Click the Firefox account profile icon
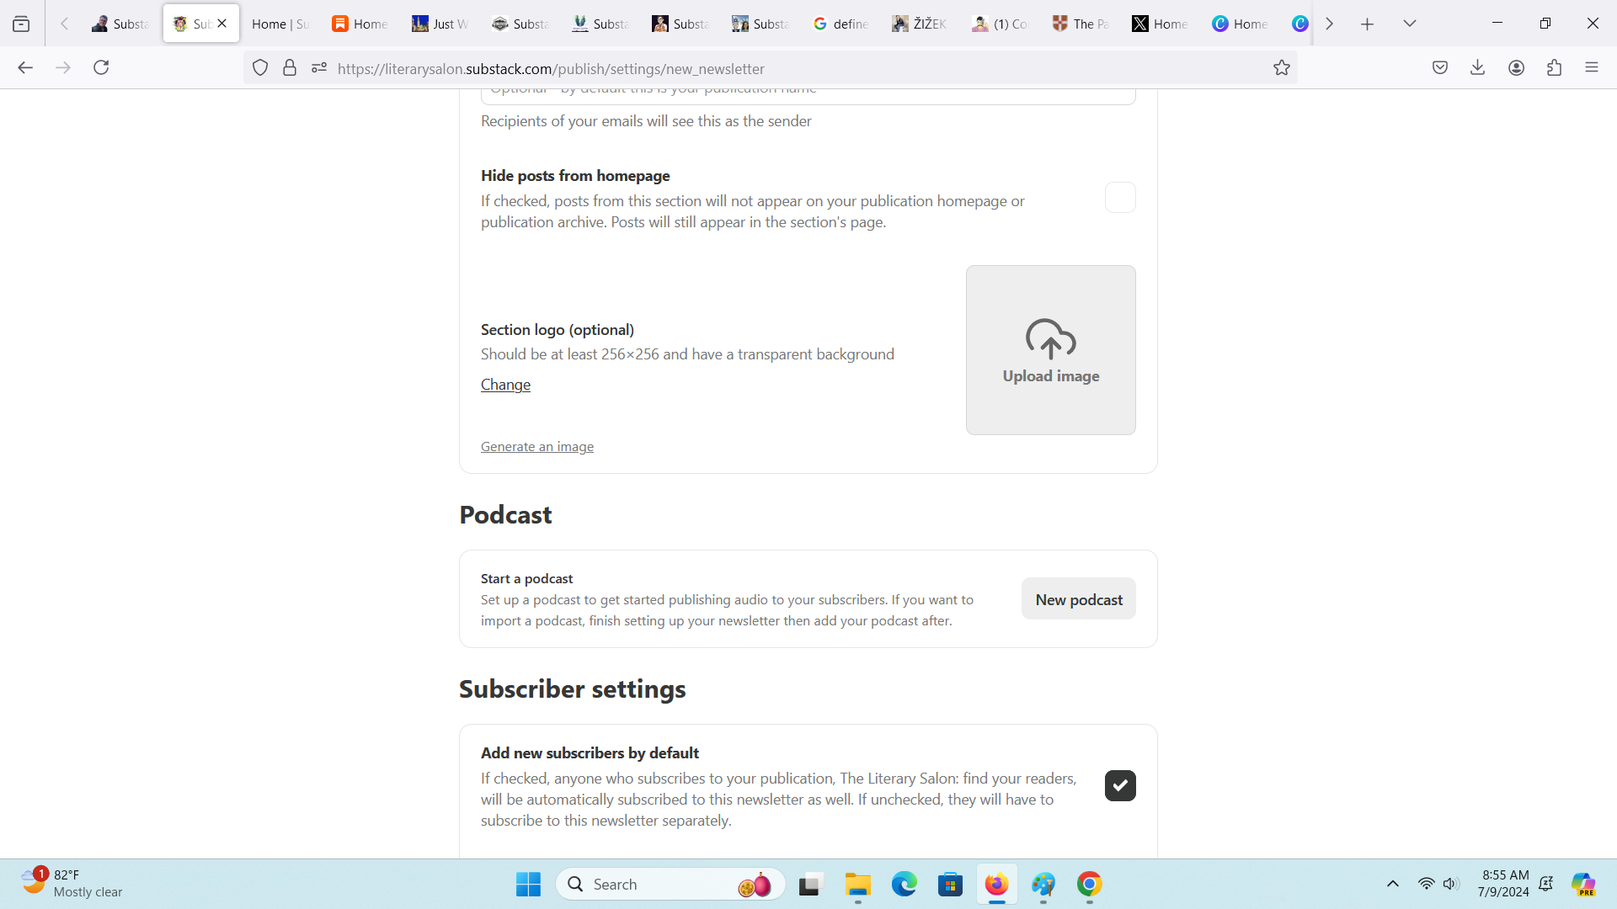Image resolution: width=1617 pixels, height=909 pixels. point(1516,67)
